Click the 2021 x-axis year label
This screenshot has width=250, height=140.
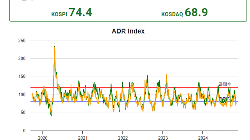coord(82,138)
